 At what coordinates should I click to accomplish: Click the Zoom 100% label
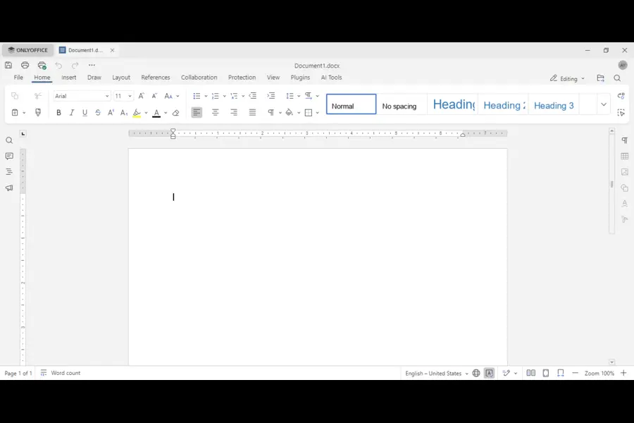(599, 373)
